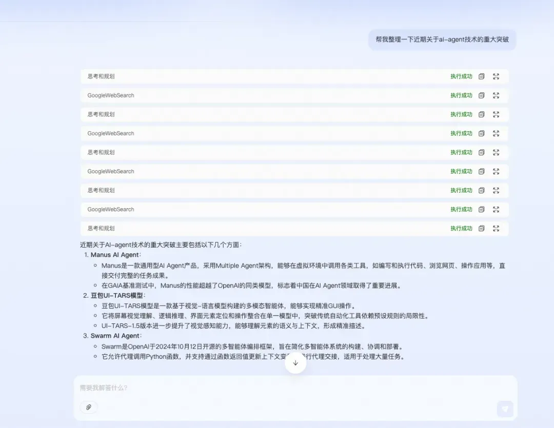Copy the last 思考和规划 step's content
Image resolution: width=554 pixels, height=428 pixels.
481,229
